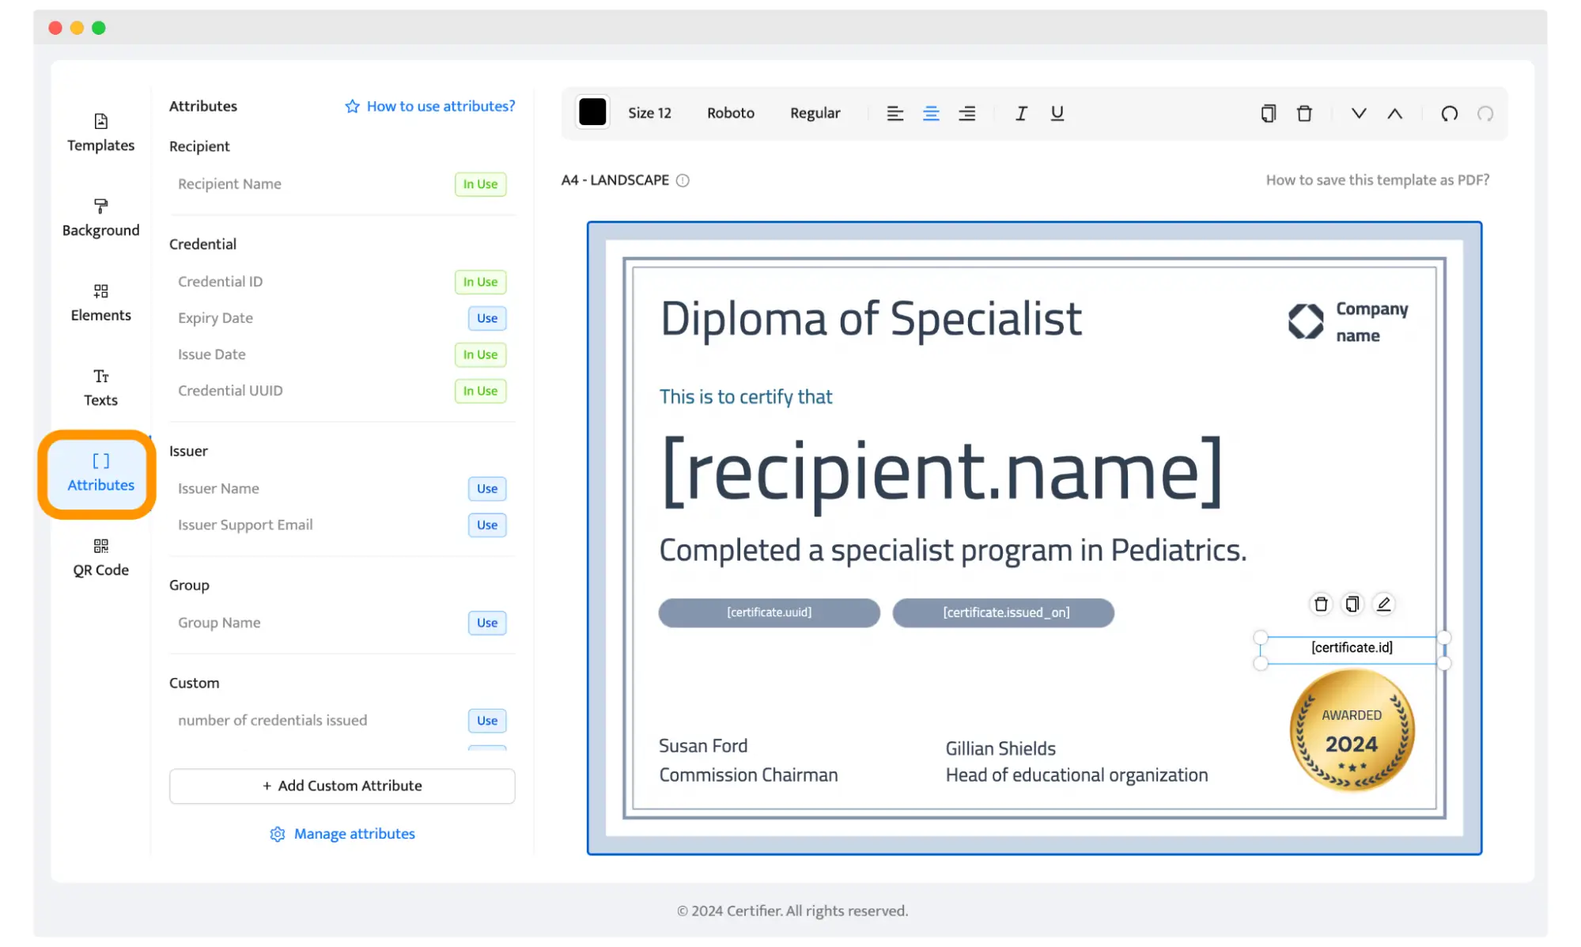Click Use button for Group Name
The height and width of the screenshot is (947, 1581).
pos(487,623)
